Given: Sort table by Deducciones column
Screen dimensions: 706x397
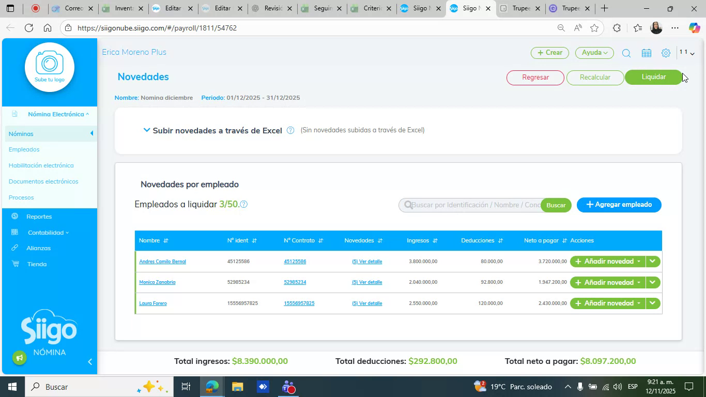Looking at the screenshot, I should tap(500, 241).
